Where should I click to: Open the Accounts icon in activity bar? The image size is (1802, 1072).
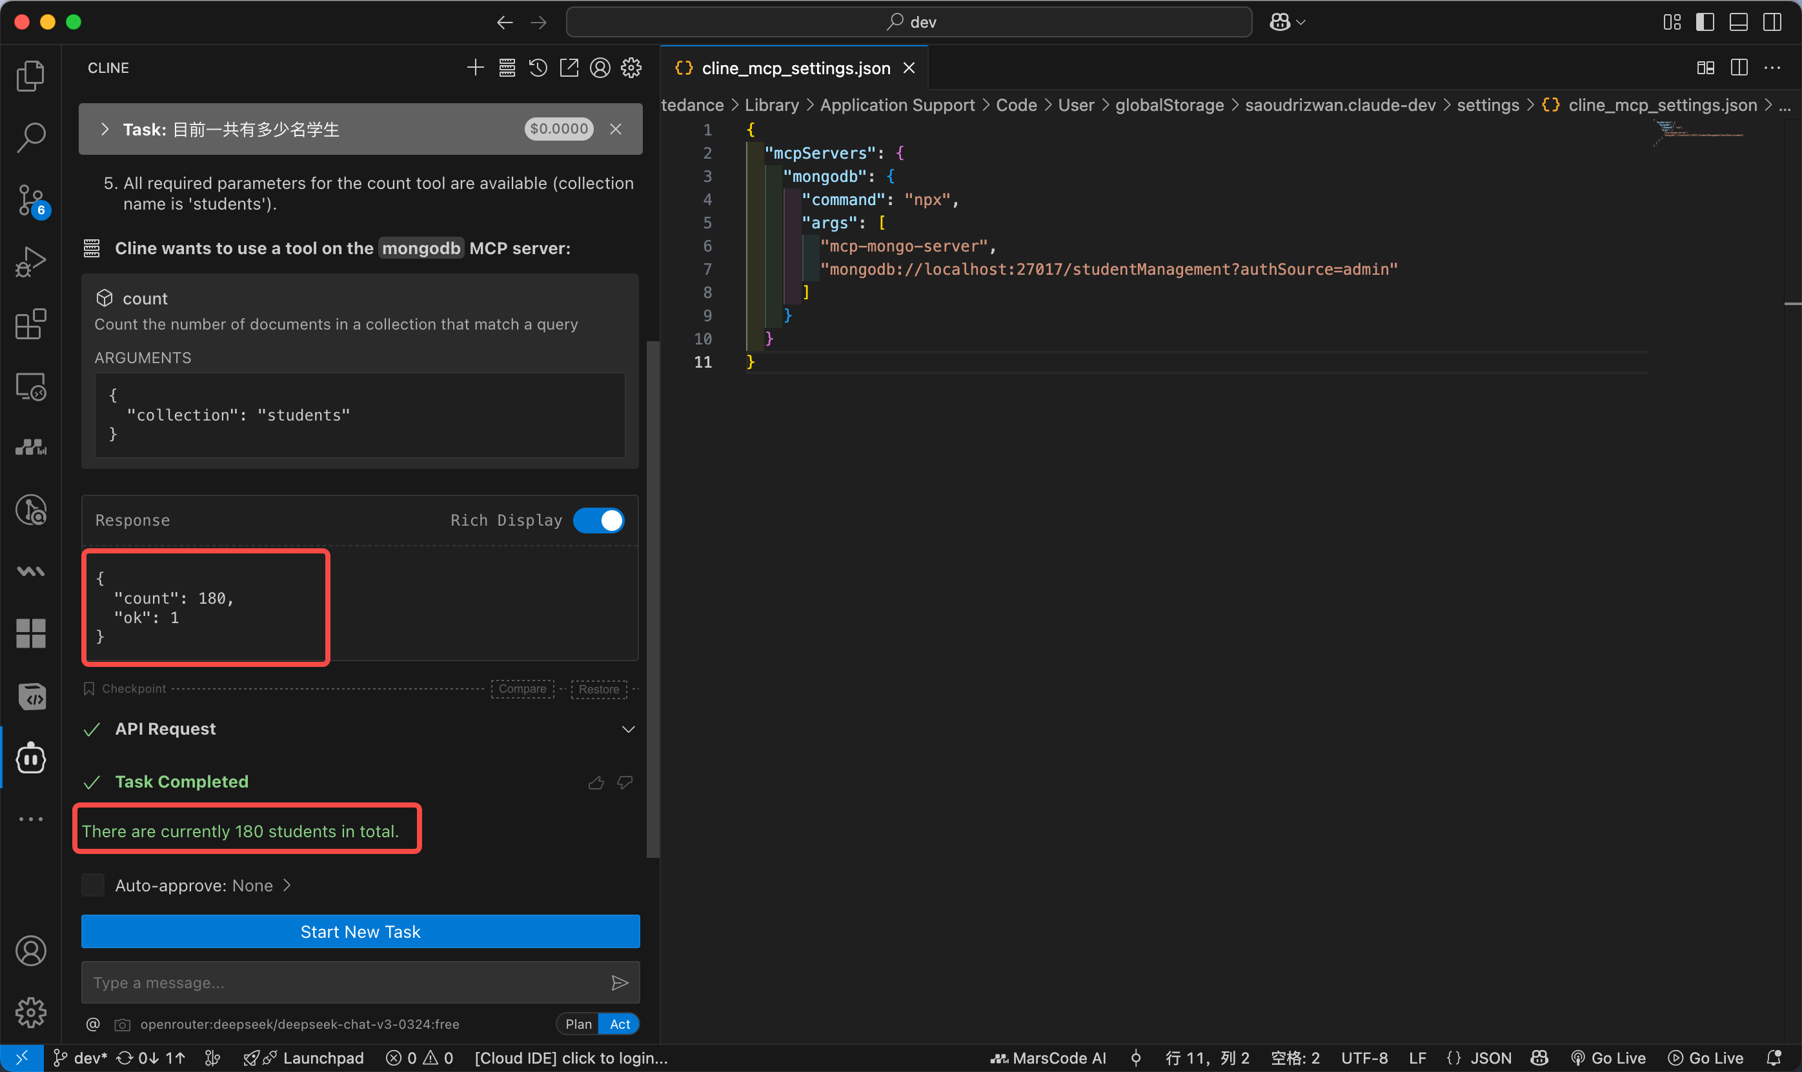coord(30,951)
